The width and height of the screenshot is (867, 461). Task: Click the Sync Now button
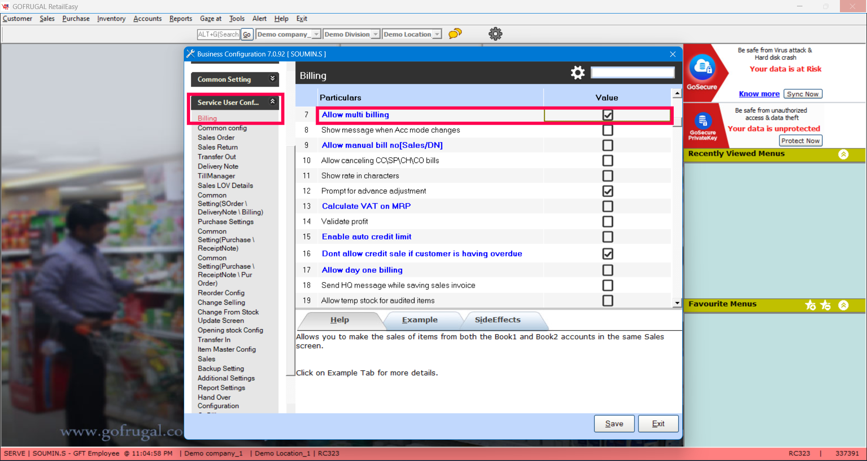point(802,94)
